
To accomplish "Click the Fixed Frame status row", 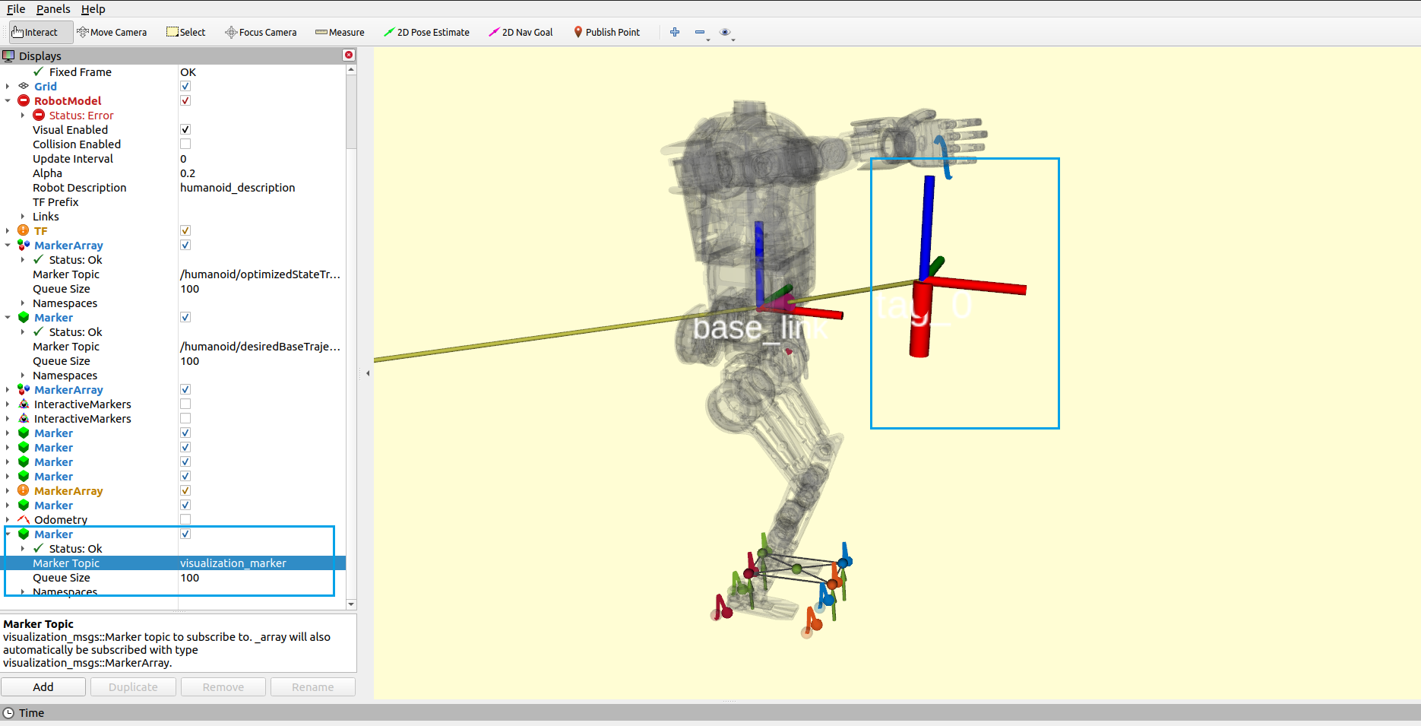I will (173, 71).
